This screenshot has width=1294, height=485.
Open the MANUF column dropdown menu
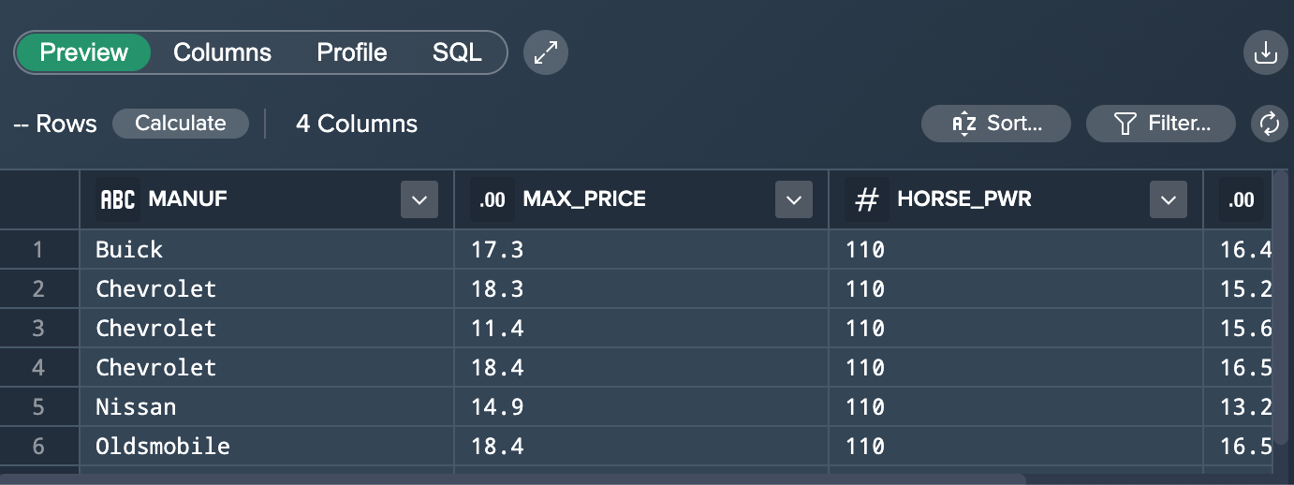point(419,199)
